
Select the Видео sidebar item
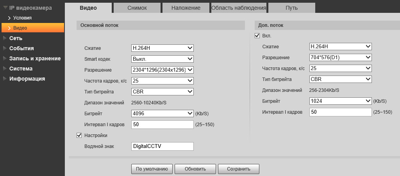tap(20, 28)
